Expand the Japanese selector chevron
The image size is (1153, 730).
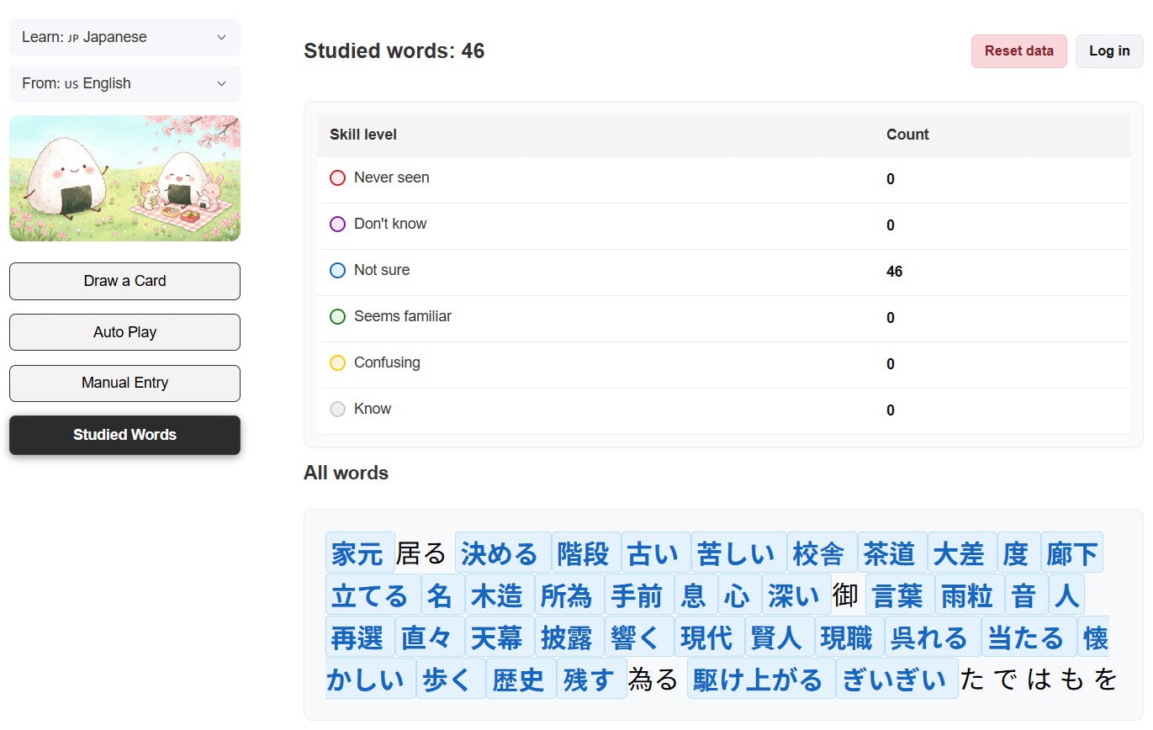point(221,38)
